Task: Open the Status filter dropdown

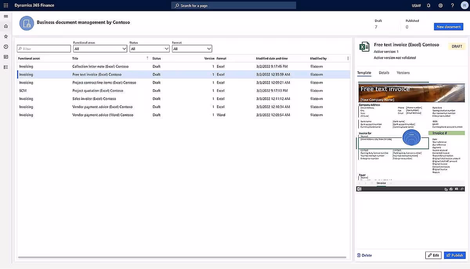Action: pyautogui.click(x=149, y=49)
